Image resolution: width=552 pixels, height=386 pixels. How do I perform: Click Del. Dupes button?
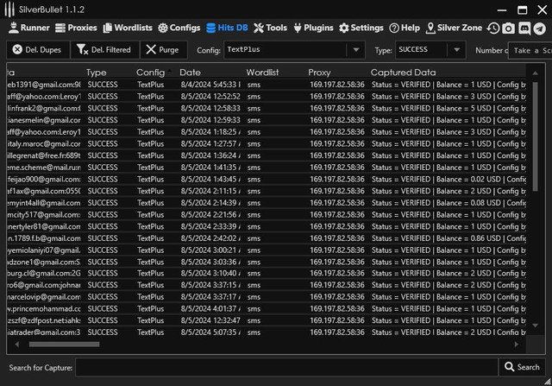38,50
